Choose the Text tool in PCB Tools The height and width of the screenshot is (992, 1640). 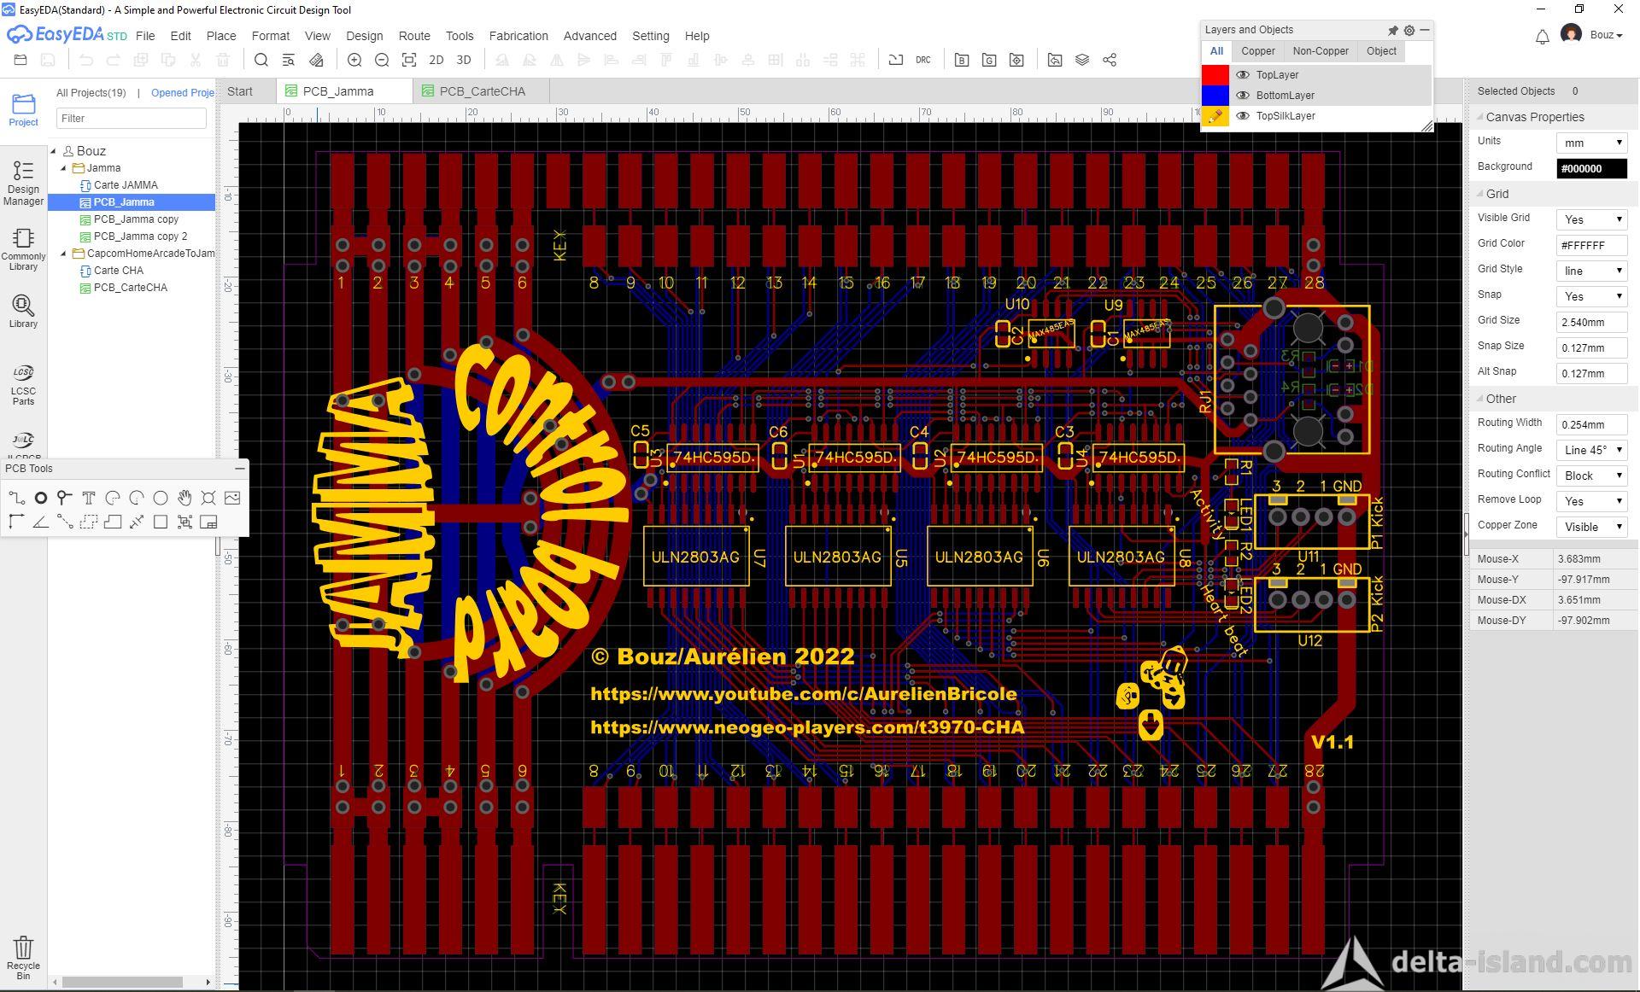coord(88,498)
